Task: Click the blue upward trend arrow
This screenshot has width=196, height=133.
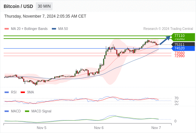Action: pos(165,40)
